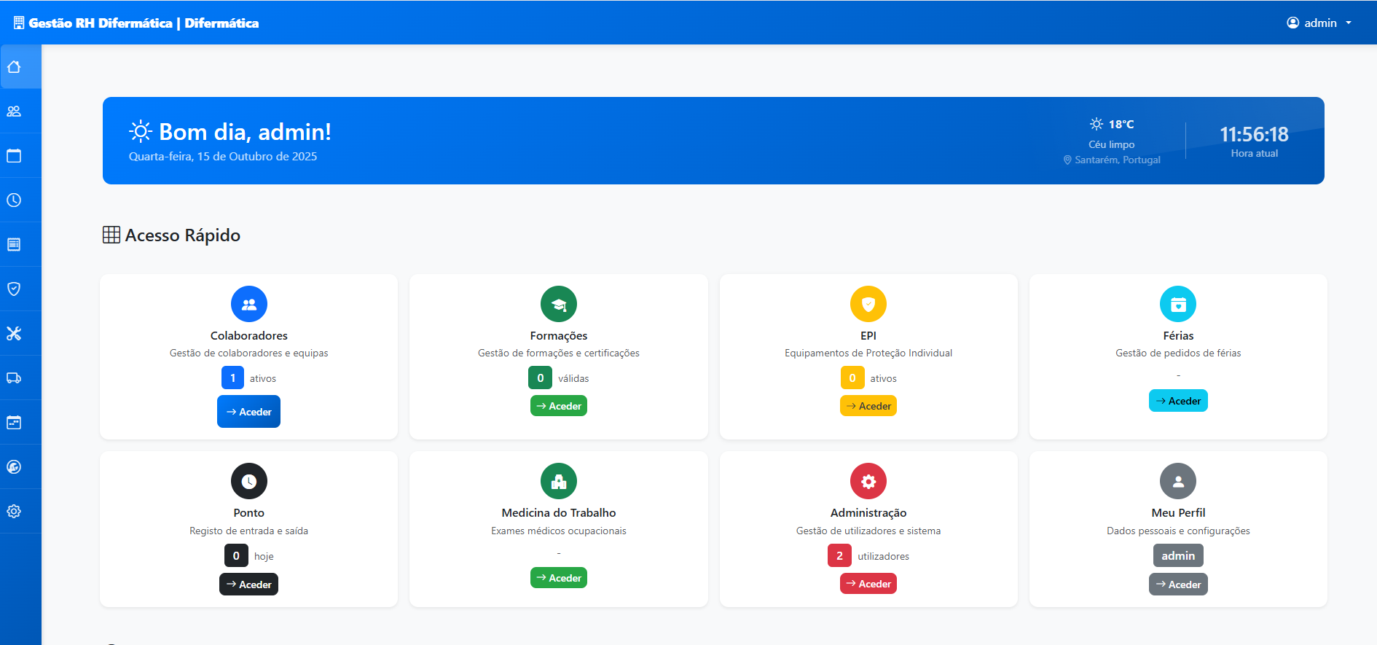Select the calendar icon in sidebar
This screenshot has height=645, width=1377.
point(14,156)
